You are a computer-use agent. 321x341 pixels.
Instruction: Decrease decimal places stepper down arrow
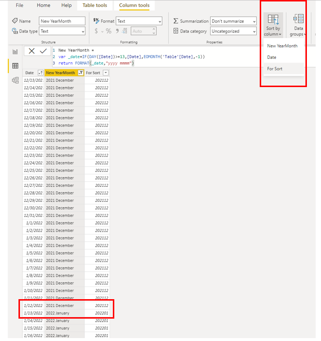[154, 33]
